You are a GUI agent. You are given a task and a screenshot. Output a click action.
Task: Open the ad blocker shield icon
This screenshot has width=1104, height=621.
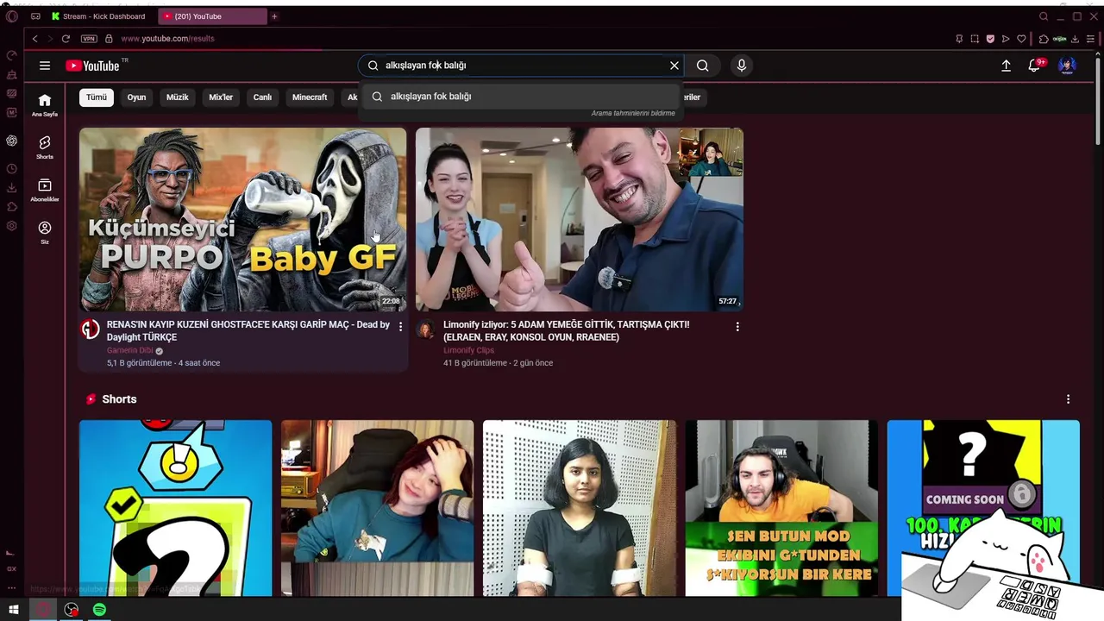(990, 39)
